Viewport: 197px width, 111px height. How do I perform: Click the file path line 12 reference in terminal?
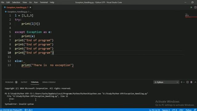pos(38,96)
